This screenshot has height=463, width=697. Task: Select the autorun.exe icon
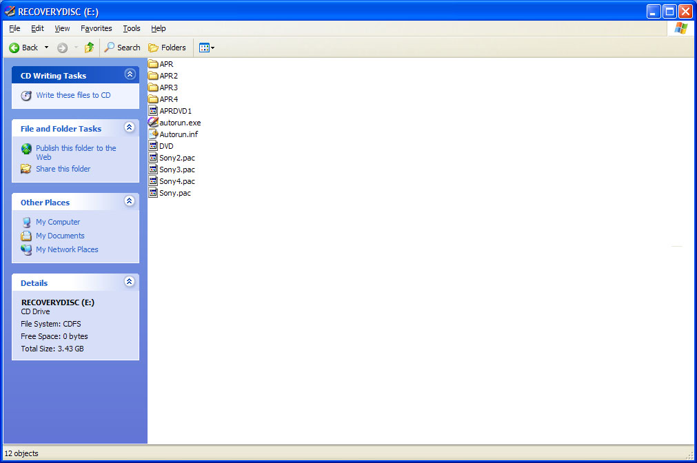click(153, 122)
